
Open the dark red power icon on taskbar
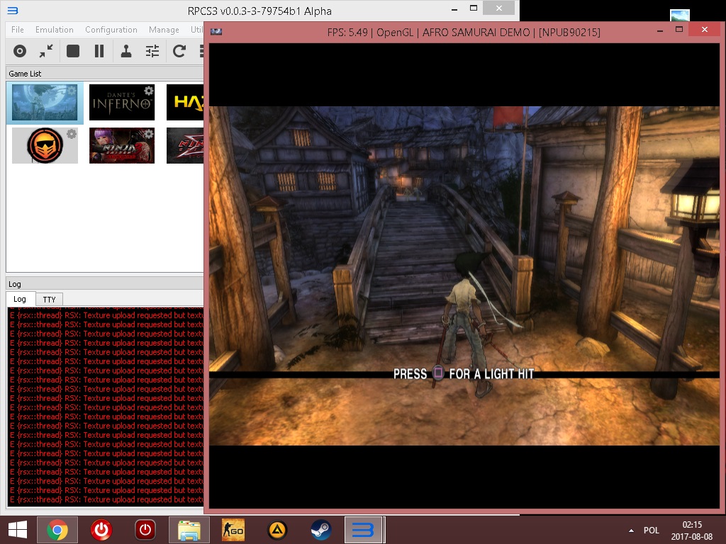pyautogui.click(x=145, y=530)
